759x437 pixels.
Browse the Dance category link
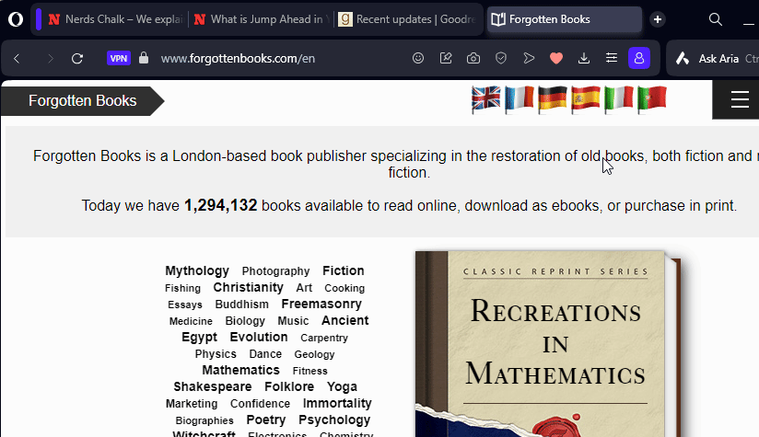[x=265, y=354]
